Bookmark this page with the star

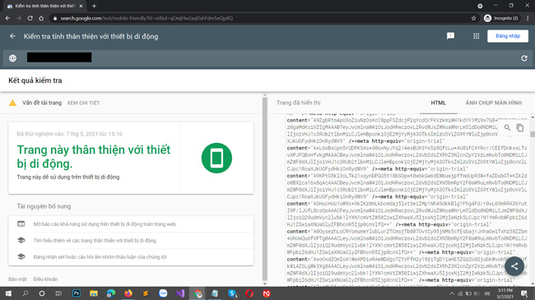tap(473, 18)
